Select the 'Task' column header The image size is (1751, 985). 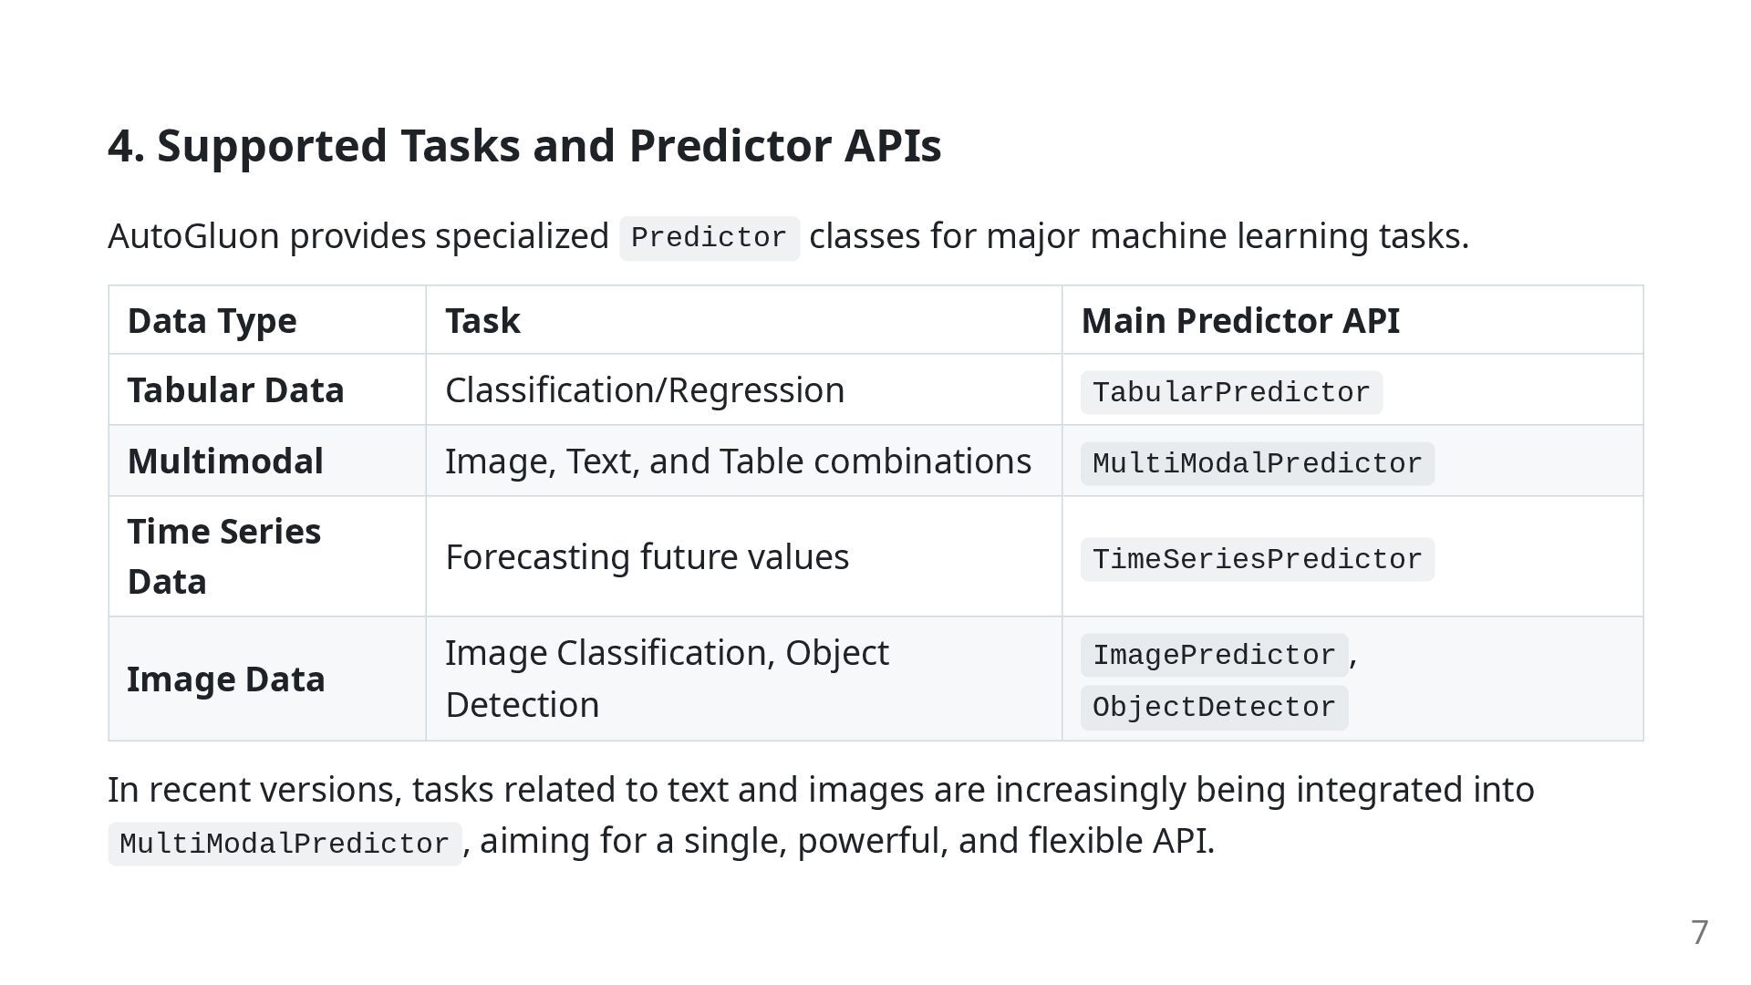(x=482, y=321)
